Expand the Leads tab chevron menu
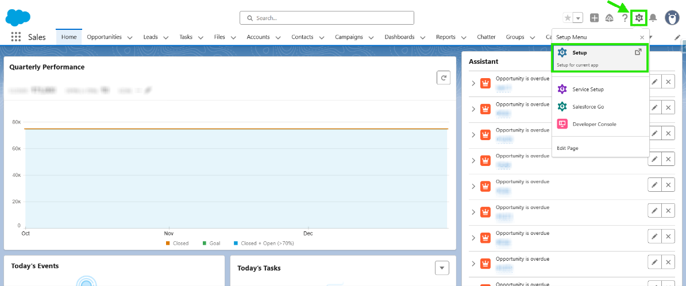686x286 pixels. (x=166, y=37)
